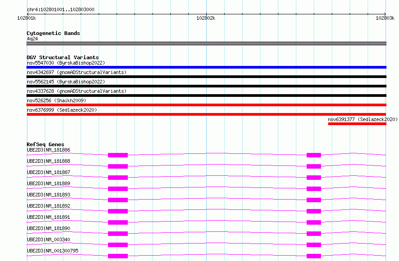Select the second exon of NM_181888

(314, 166)
